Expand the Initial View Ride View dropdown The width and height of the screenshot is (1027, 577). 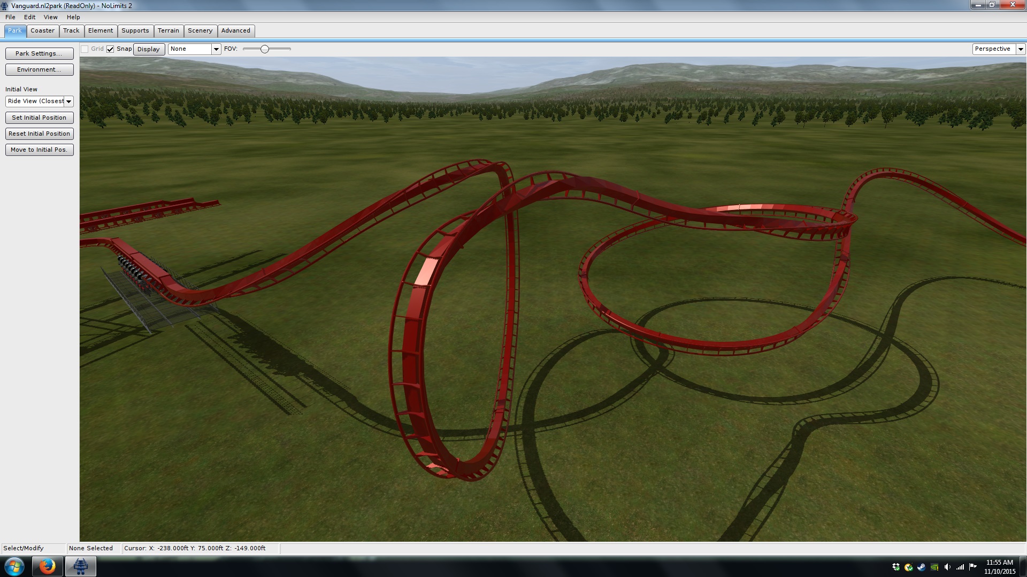point(69,102)
